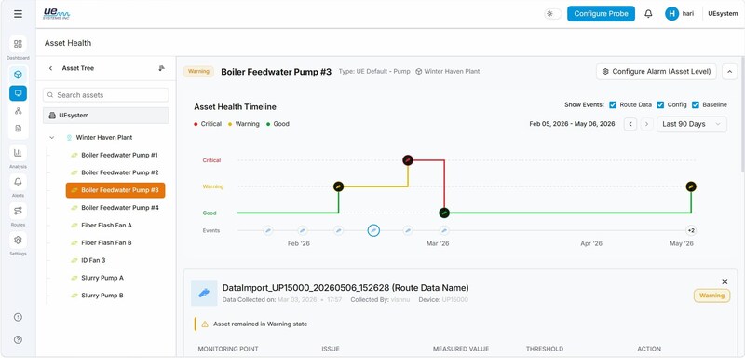
Task: Select Boiler Feedwater Pump #2
Action: click(x=119, y=172)
